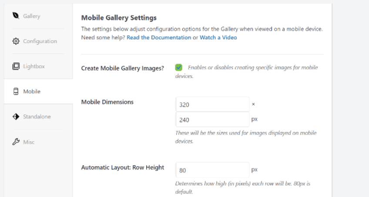Click the Lightbox frame icon
Screen dimensions: 369x197
click(x=16, y=66)
